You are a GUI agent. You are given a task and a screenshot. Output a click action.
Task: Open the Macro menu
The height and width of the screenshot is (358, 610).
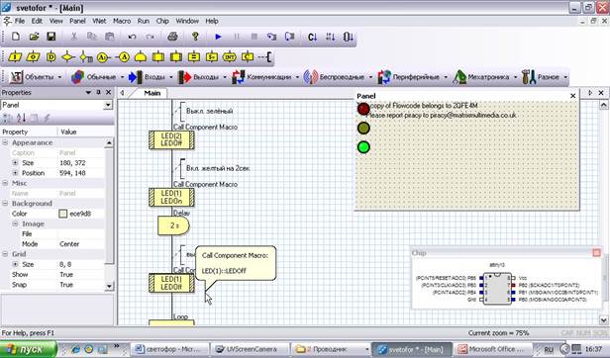pos(122,21)
